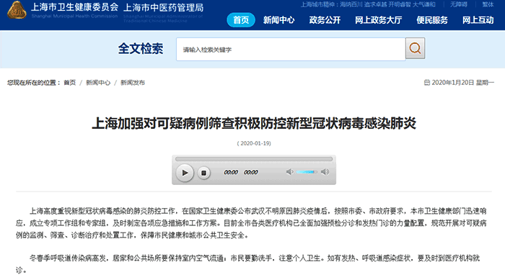Click the loud speaker max volume icon
Screen dimensions: 505x280
click(x=325, y=172)
